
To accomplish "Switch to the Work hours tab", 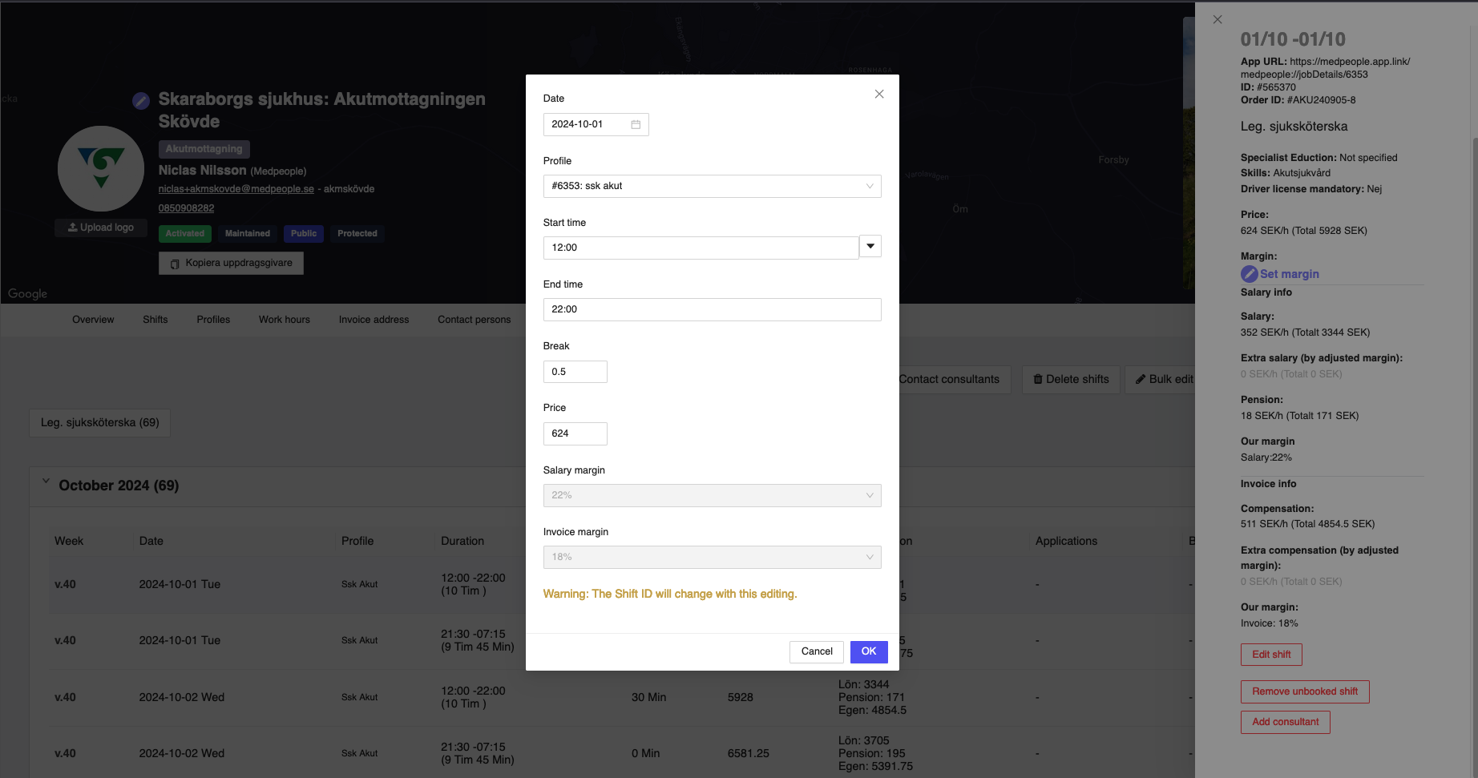I will (x=284, y=320).
